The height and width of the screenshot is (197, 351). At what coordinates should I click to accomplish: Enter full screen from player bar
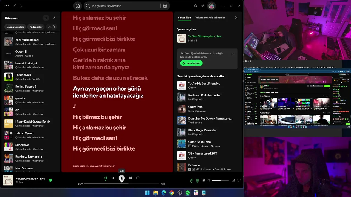239,180
